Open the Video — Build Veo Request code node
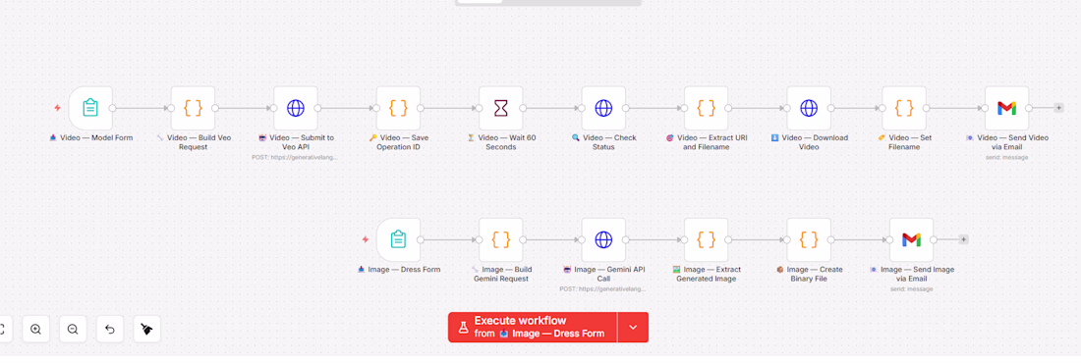Screen dimensions: 1081x363 193,108
